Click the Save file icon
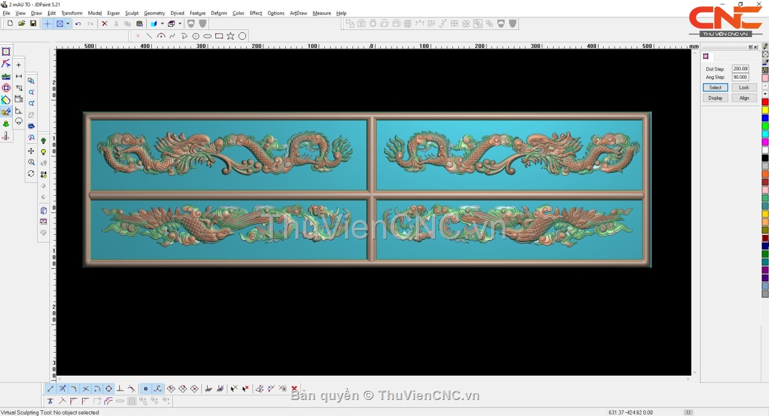769x416 pixels. tap(33, 24)
